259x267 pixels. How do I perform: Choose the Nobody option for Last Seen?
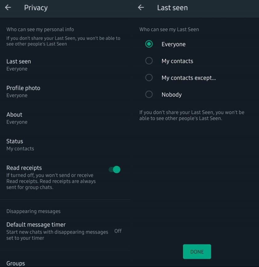click(149, 95)
